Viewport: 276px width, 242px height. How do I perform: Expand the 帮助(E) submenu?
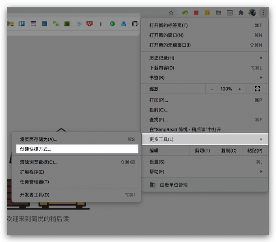point(205,172)
